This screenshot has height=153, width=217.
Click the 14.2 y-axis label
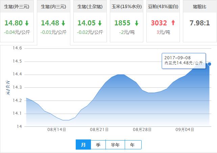(17, 101)
